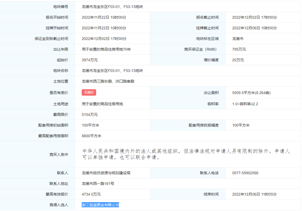Click value 2022年12月02日 17时00分 beside 报名截止时间
The width and height of the screenshot is (302, 211).
(x=254, y=17)
